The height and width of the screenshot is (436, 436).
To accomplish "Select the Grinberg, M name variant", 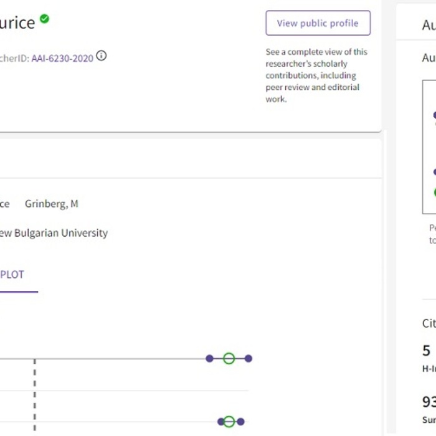I will click(51, 204).
